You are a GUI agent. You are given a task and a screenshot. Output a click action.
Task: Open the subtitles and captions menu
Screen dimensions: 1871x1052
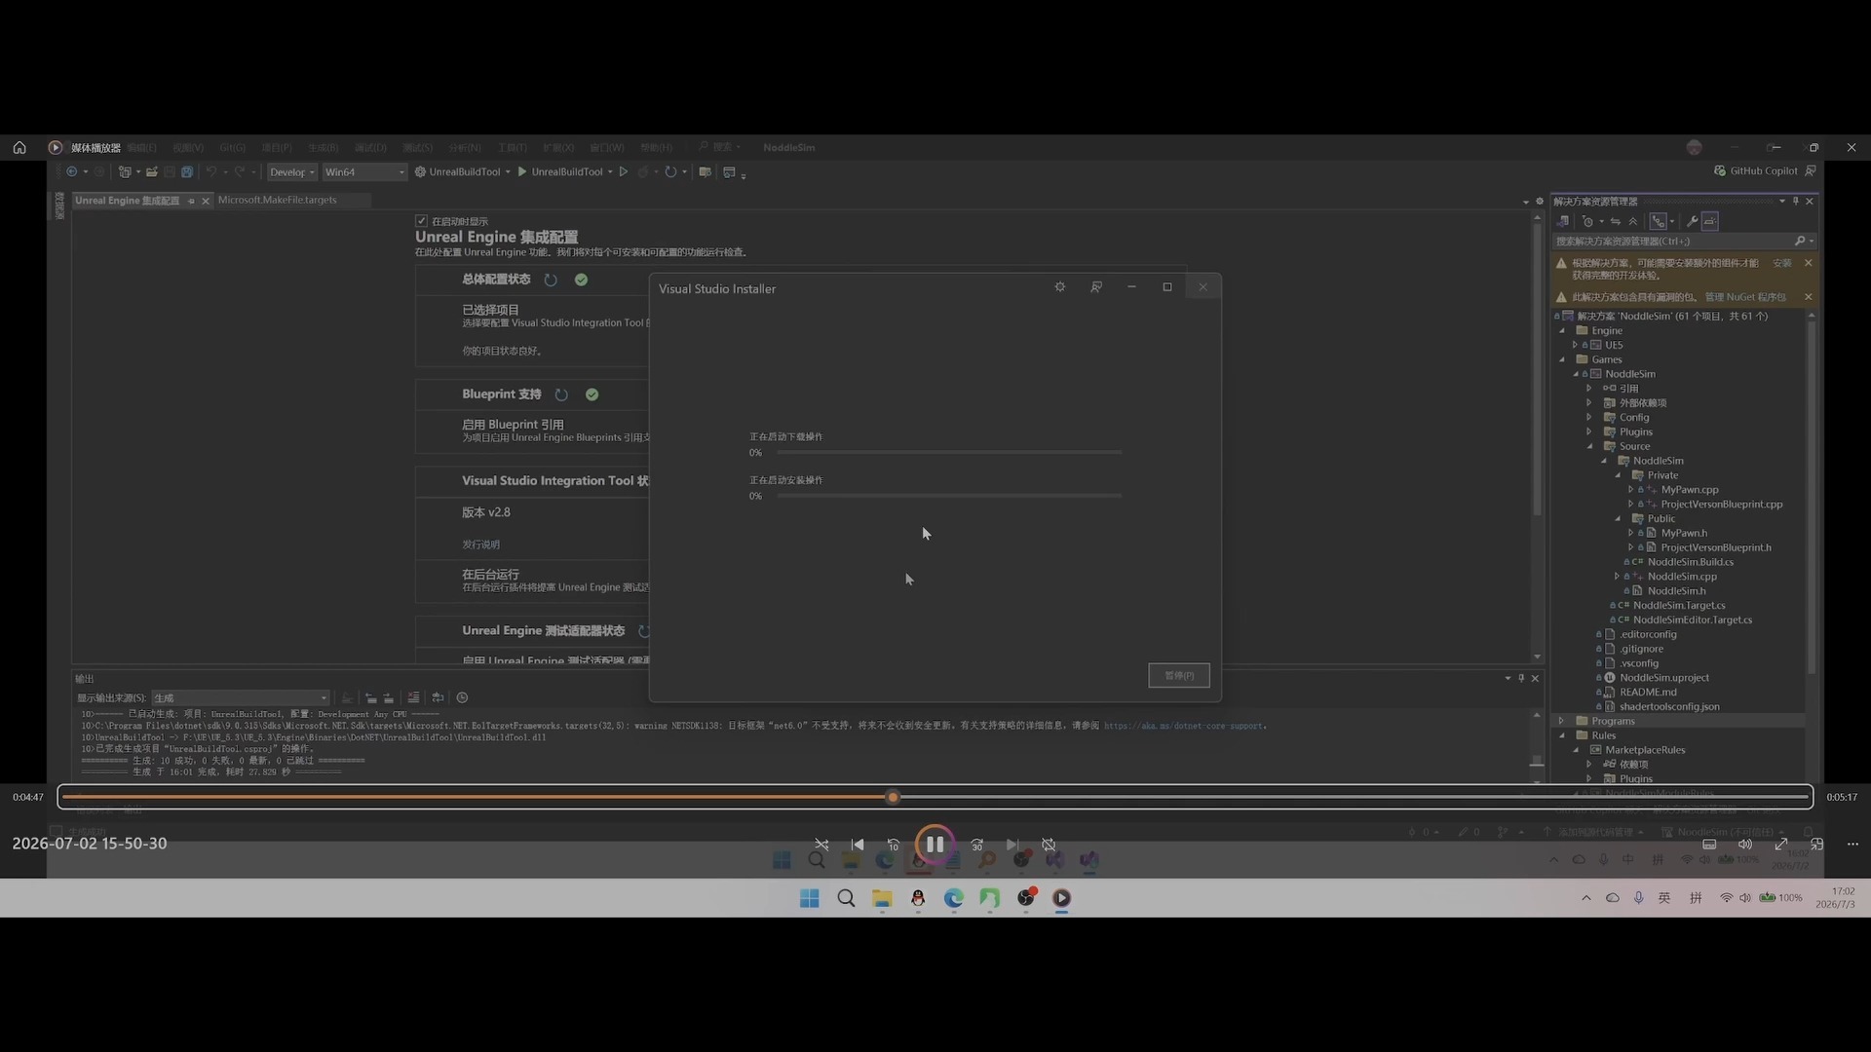1709,845
